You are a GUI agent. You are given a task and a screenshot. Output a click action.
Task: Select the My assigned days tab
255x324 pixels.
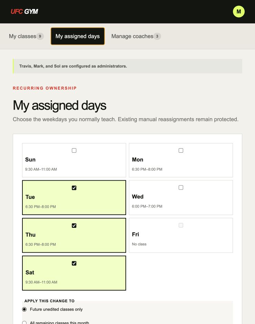78,36
